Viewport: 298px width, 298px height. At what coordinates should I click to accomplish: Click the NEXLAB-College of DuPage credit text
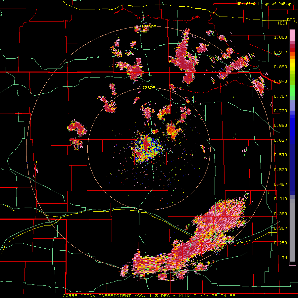[264, 4]
